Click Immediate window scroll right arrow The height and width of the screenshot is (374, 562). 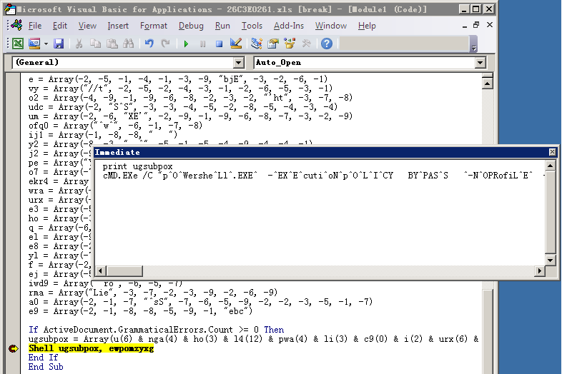(x=539, y=271)
